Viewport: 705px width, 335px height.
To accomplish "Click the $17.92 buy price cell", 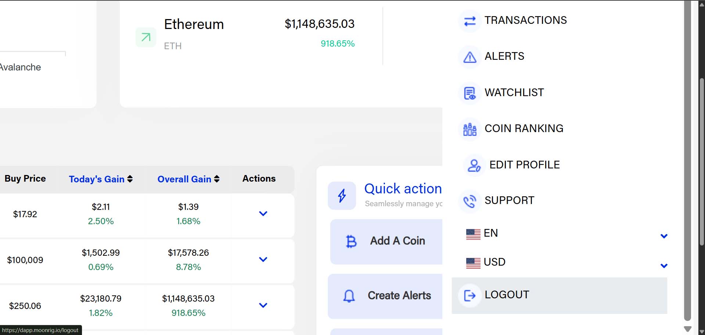I will click(x=25, y=214).
